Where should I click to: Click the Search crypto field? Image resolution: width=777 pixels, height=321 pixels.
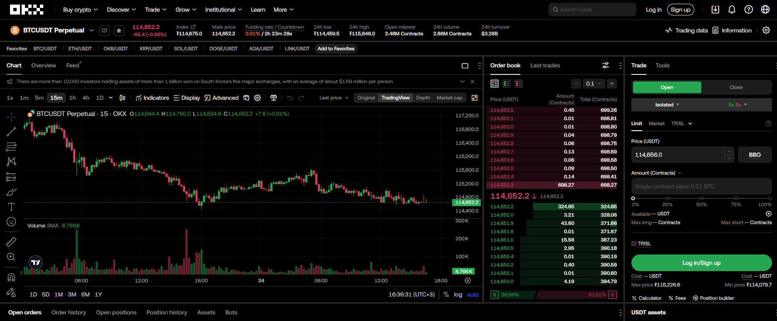click(x=592, y=10)
